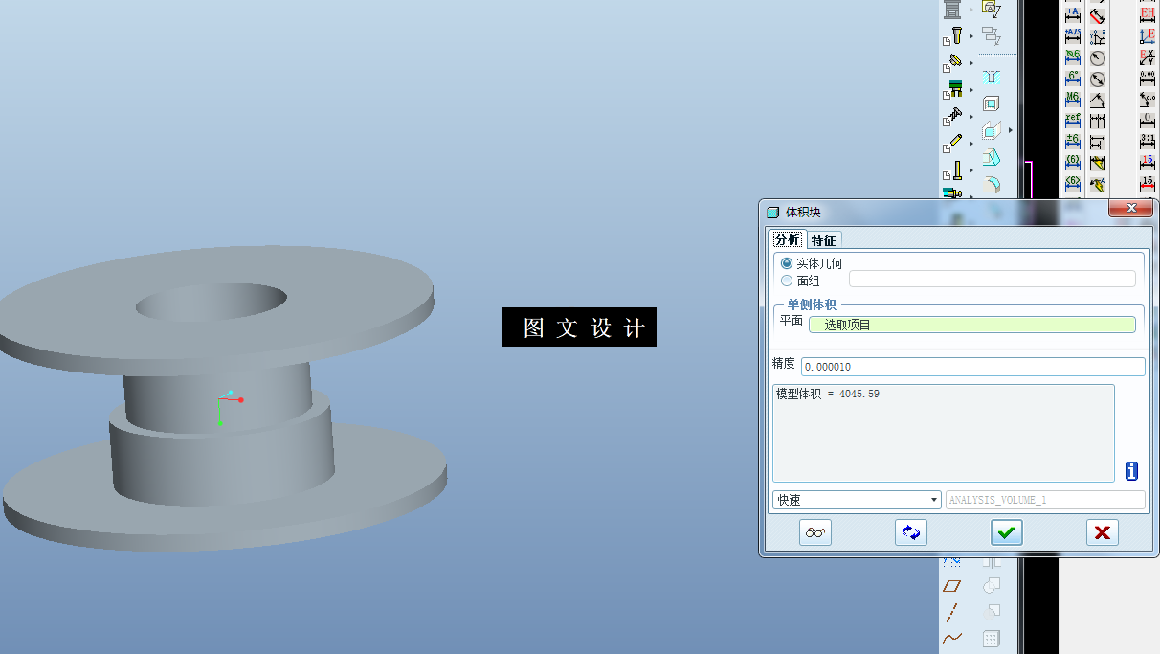Click the mold base press icon
Viewport: 1160px width, 654px height.
952,10
